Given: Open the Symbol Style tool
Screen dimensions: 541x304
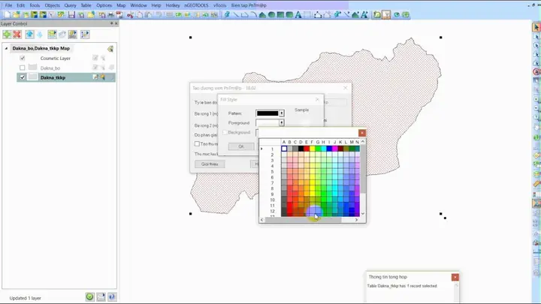Looking at the screenshot, I should point(337,15).
